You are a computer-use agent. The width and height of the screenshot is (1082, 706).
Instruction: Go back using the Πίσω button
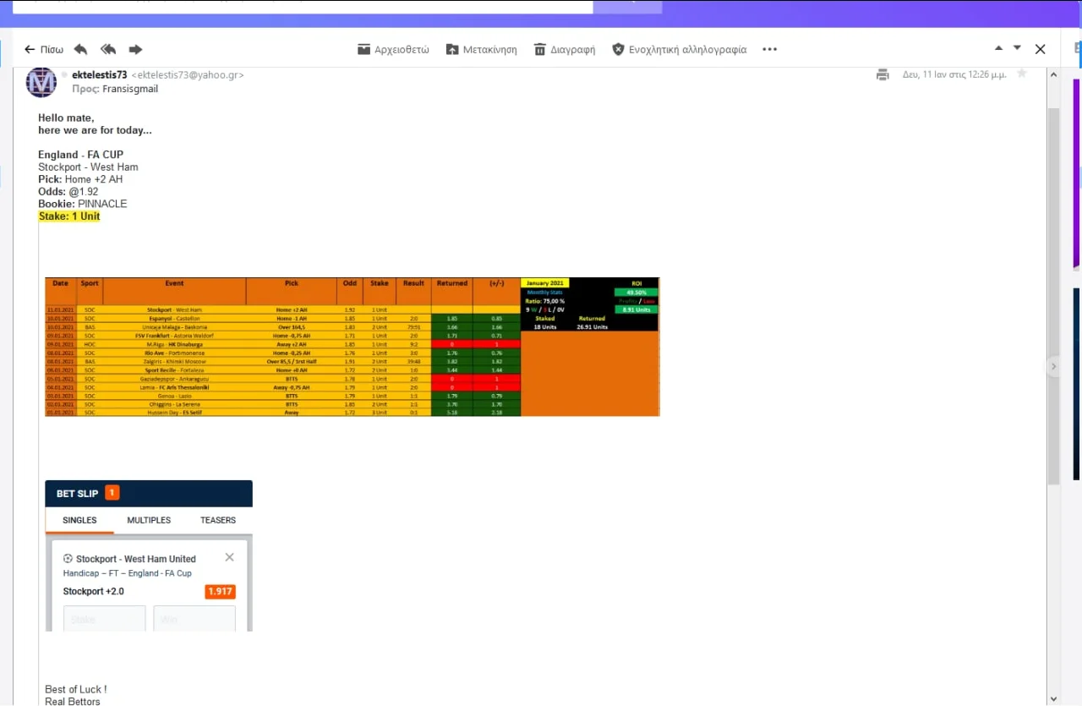44,49
